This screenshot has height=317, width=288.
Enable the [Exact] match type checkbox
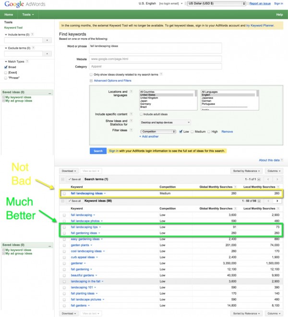click(x=6, y=73)
